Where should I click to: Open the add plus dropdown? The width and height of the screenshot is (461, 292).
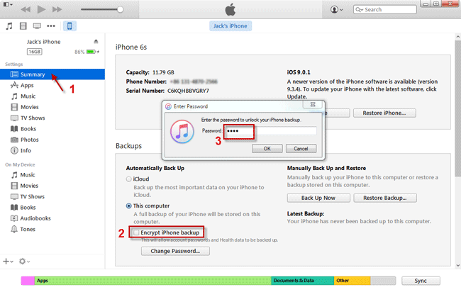pyautogui.click(x=8, y=261)
